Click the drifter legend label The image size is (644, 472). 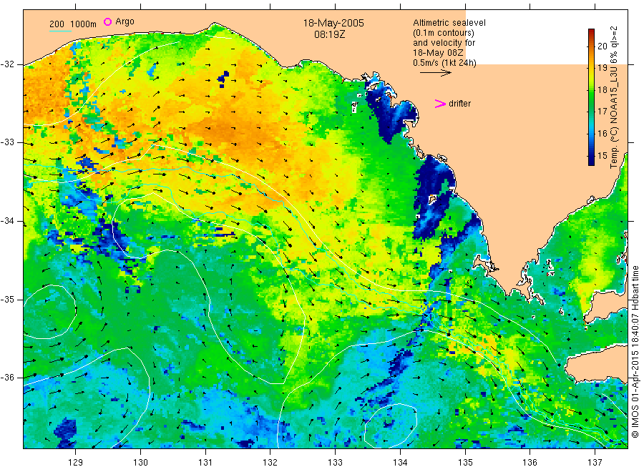click(x=459, y=104)
